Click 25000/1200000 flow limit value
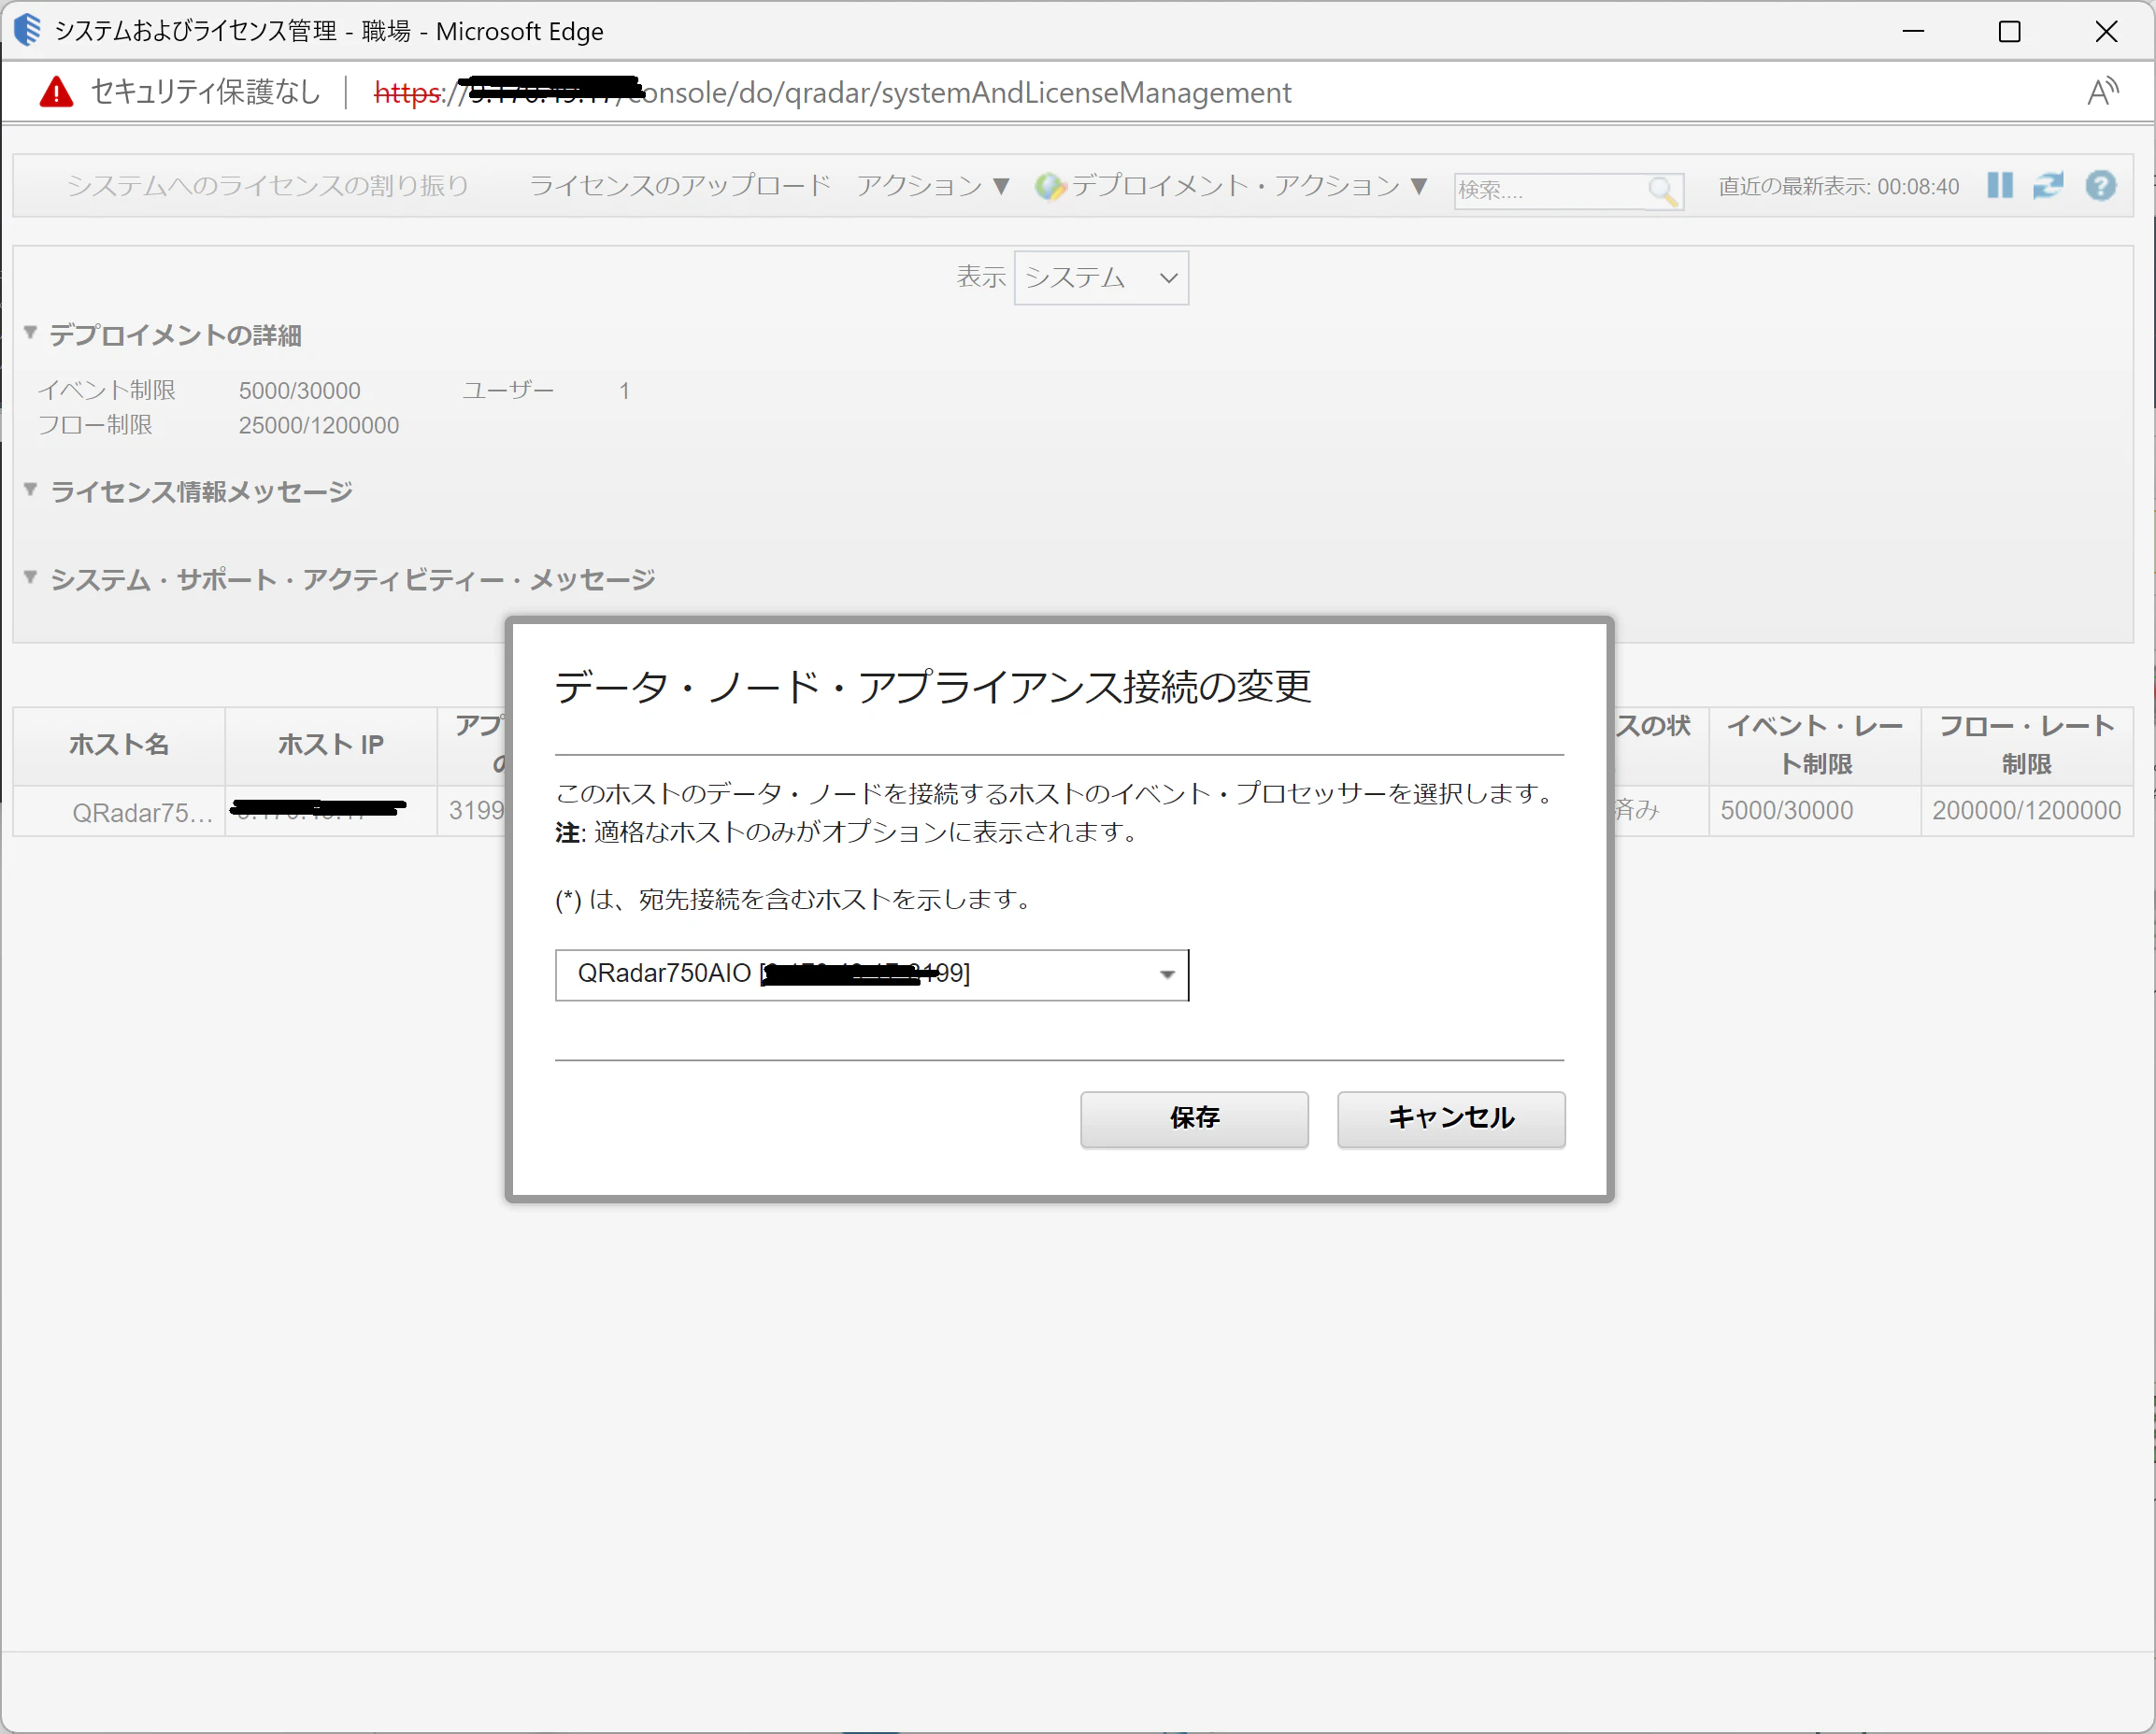The width and height of the screenshot is (2156, 1734). click(x=318, y=426)
